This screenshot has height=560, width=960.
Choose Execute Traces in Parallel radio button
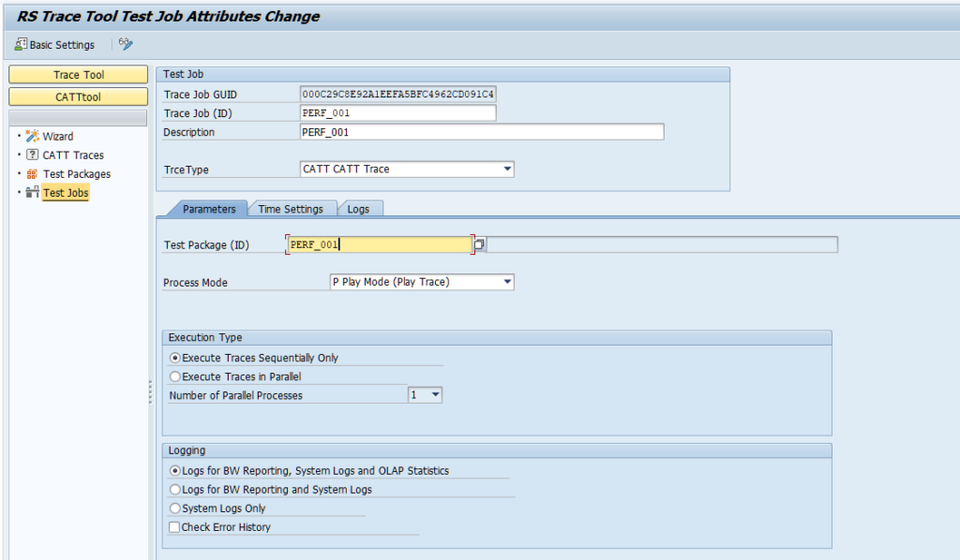pos(174,376)
